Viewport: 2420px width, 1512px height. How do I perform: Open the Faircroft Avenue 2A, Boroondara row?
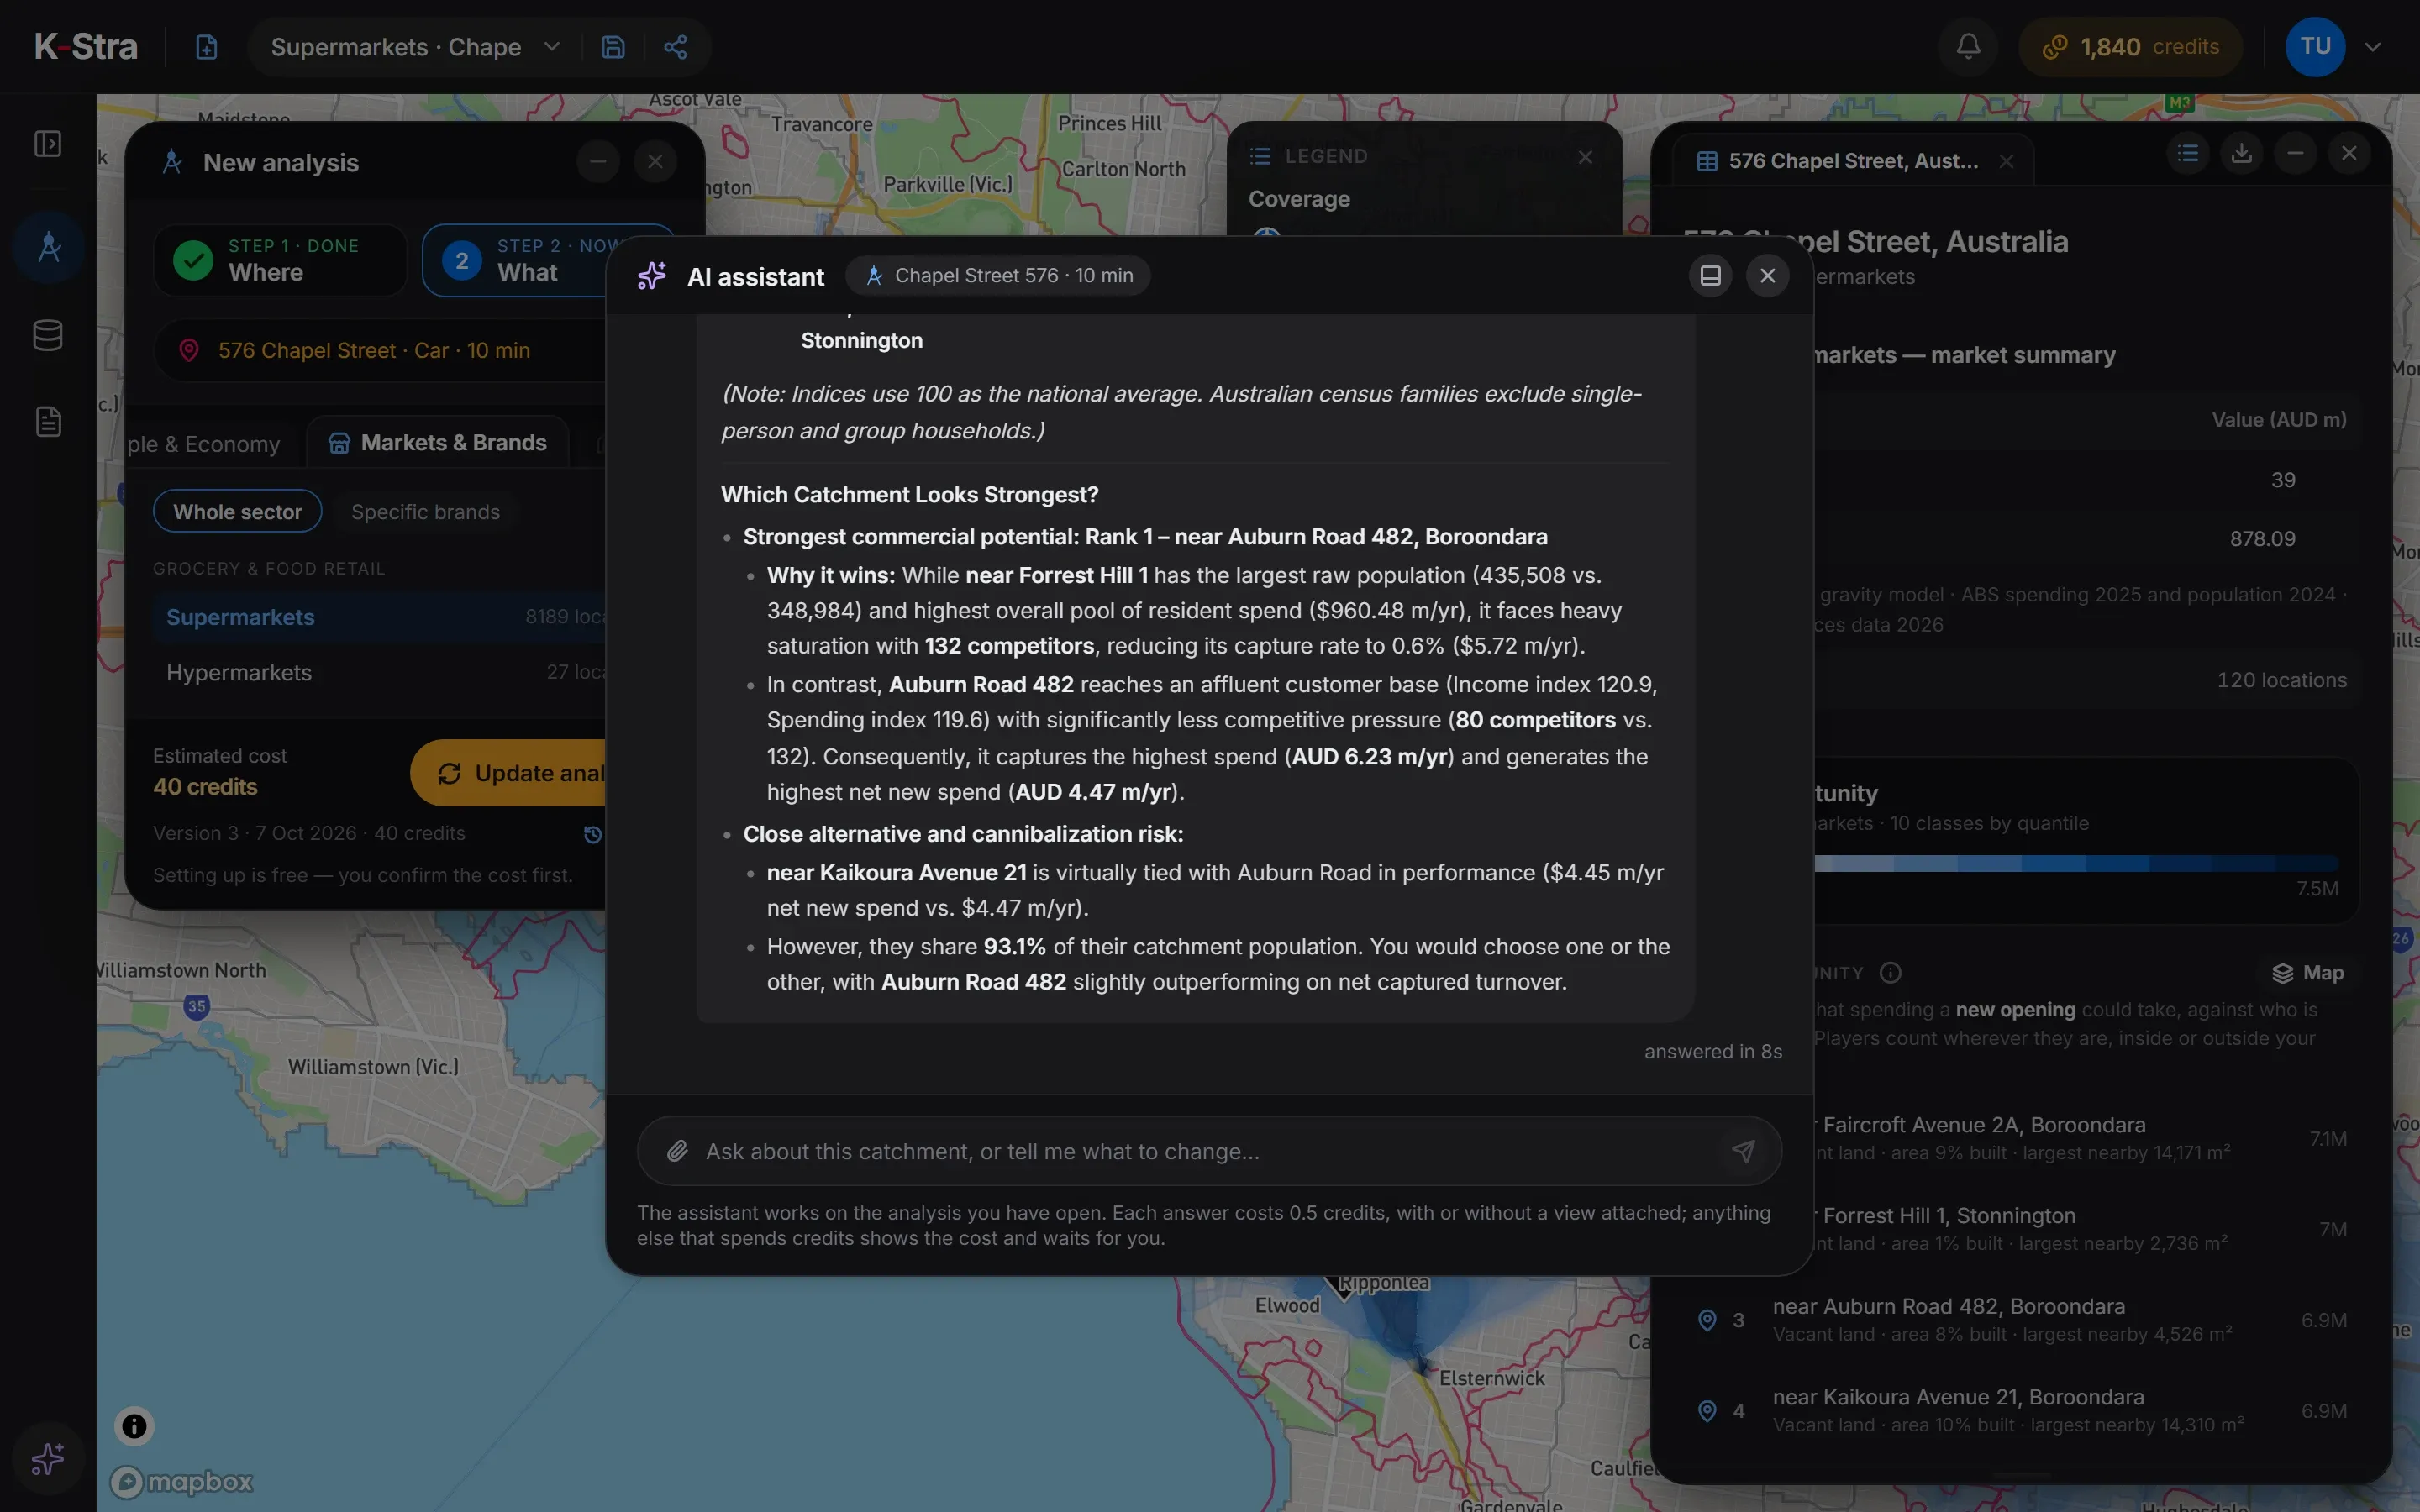click(x=2085, y=1138)
